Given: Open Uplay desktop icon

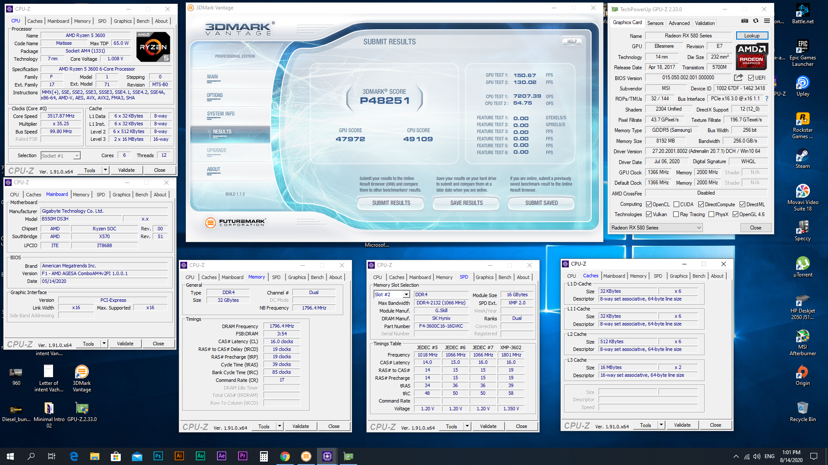Looking at the screenshot, I should click(803, 86).
